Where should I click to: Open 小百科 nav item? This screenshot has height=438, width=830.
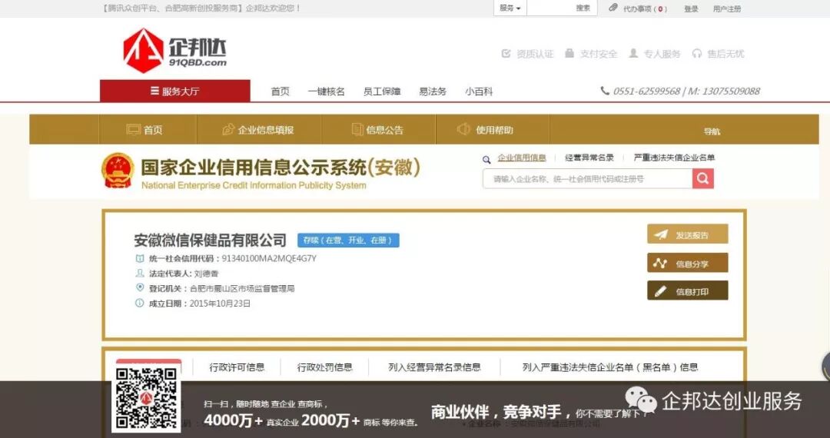pos(479,91)
